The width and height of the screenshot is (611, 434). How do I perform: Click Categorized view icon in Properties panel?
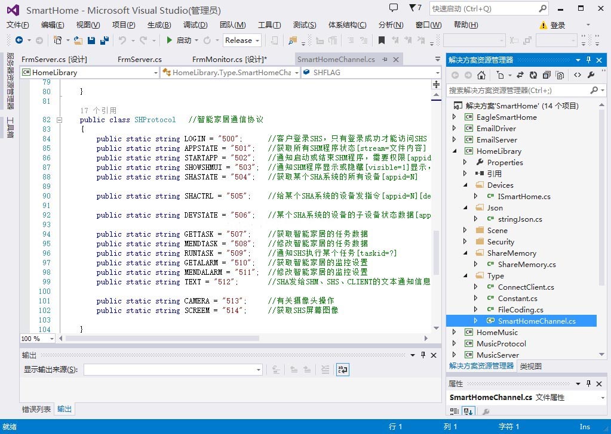click(x=455, y=411)
